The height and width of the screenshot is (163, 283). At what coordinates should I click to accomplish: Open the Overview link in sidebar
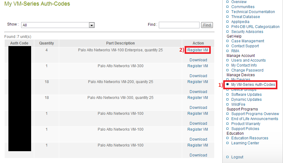pyautogui.click(x=239, y=2)
